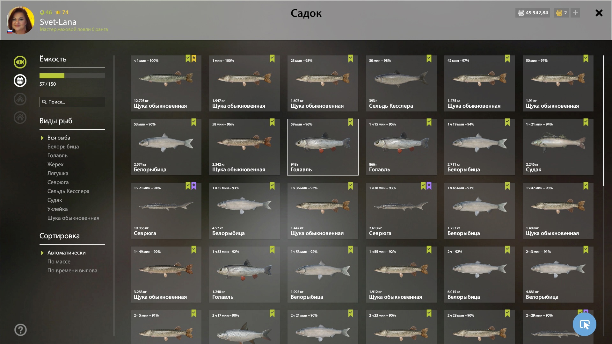This screenshot has width=612, height=344.
Task: Filter fish list by Белорыбица
Action: pos(63,147)
